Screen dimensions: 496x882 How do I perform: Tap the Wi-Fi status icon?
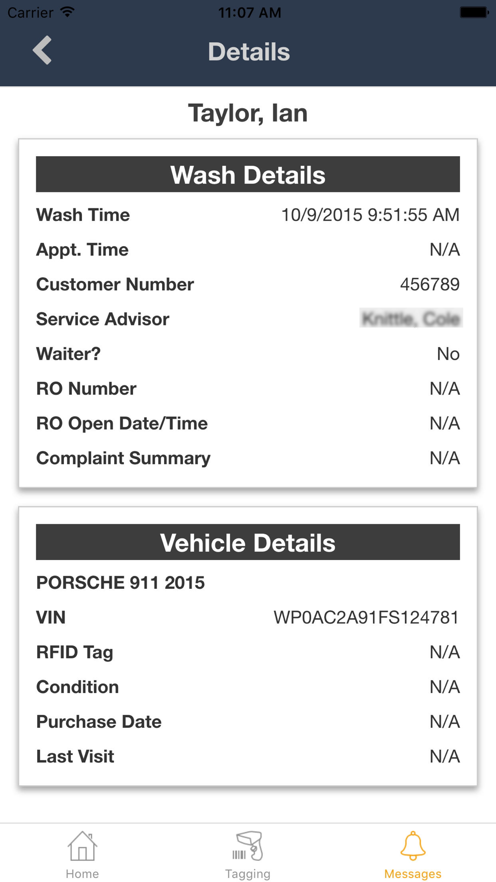click(x=67, y=12)
